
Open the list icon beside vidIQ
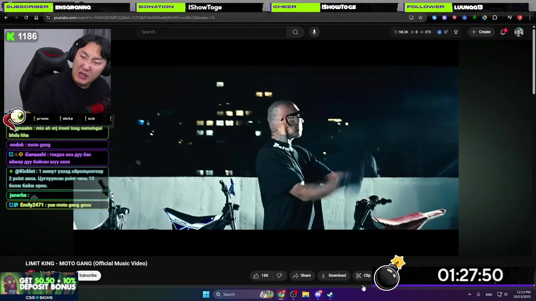point(446,32)
